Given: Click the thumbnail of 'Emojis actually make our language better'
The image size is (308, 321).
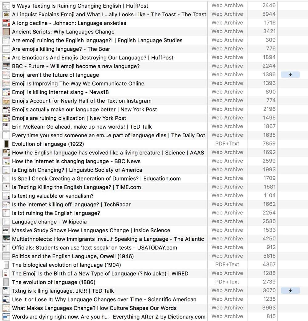Looking at the screenshot, I should pos(6,109).
